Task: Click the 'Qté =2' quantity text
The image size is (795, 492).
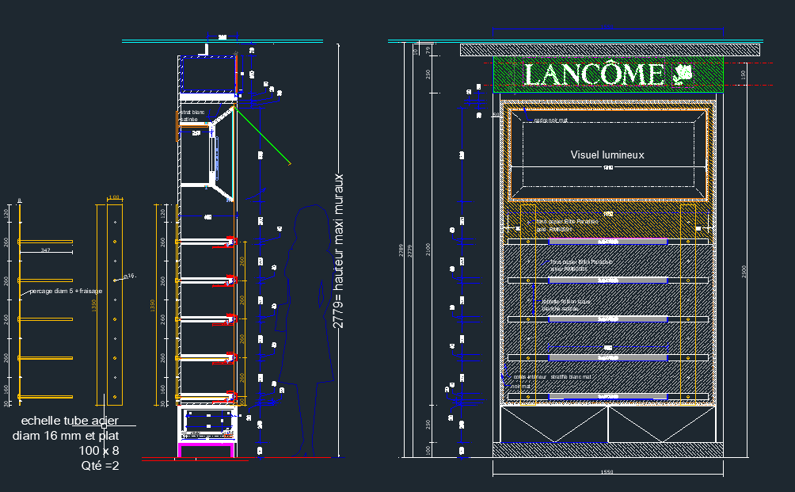Action: coord(100,466)
